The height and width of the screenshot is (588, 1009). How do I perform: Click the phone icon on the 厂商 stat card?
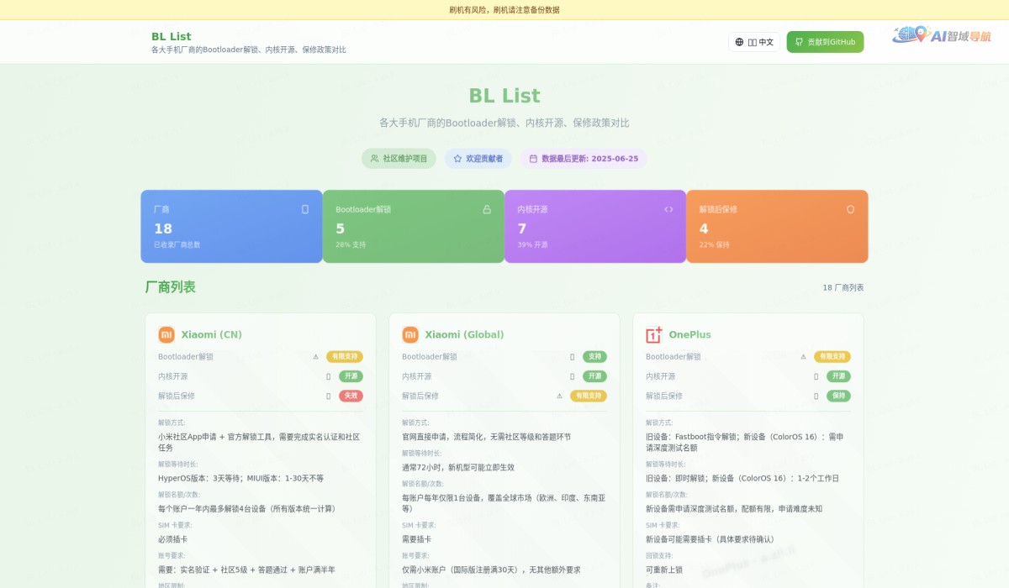304,208
